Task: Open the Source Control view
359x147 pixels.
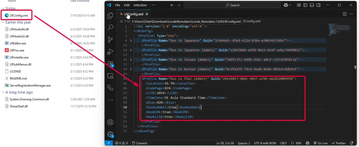Action: click(110, 39)
